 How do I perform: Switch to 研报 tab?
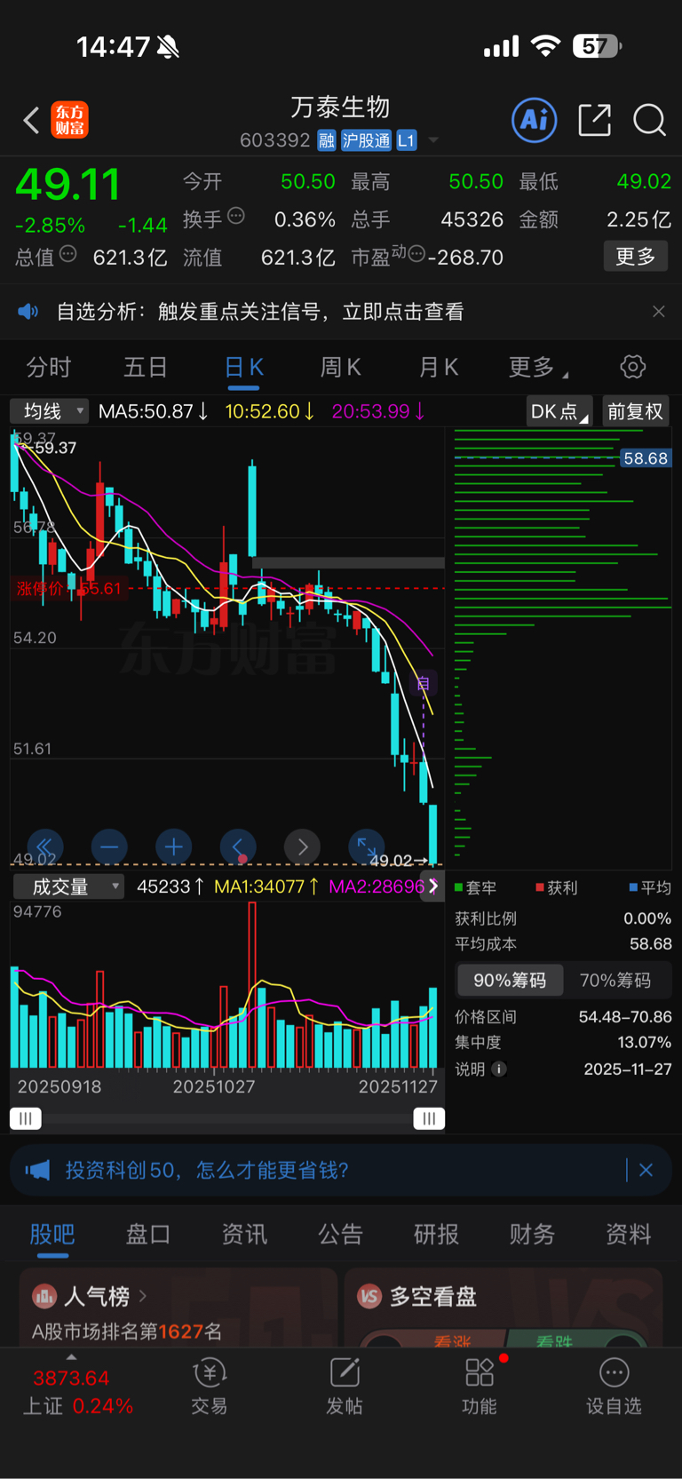click(x=436, y=1234)
